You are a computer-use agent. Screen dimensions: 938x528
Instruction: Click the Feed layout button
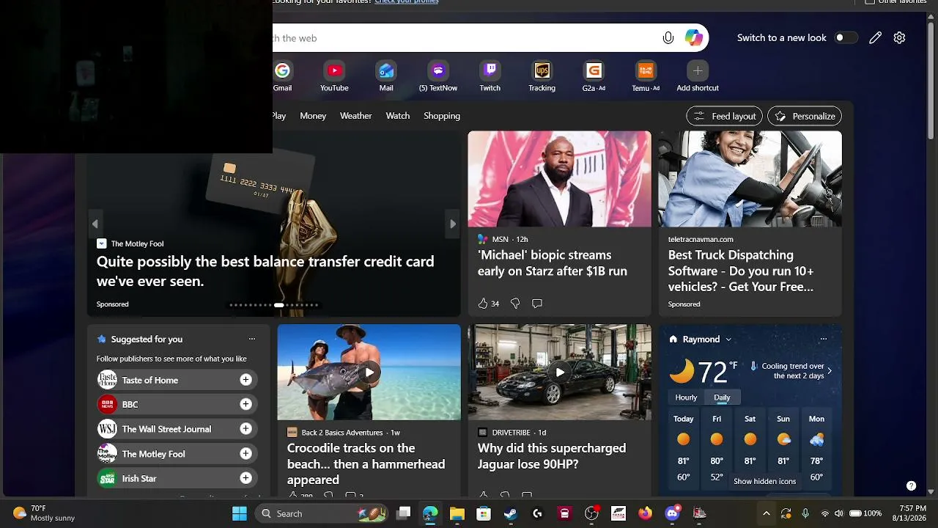724,116
